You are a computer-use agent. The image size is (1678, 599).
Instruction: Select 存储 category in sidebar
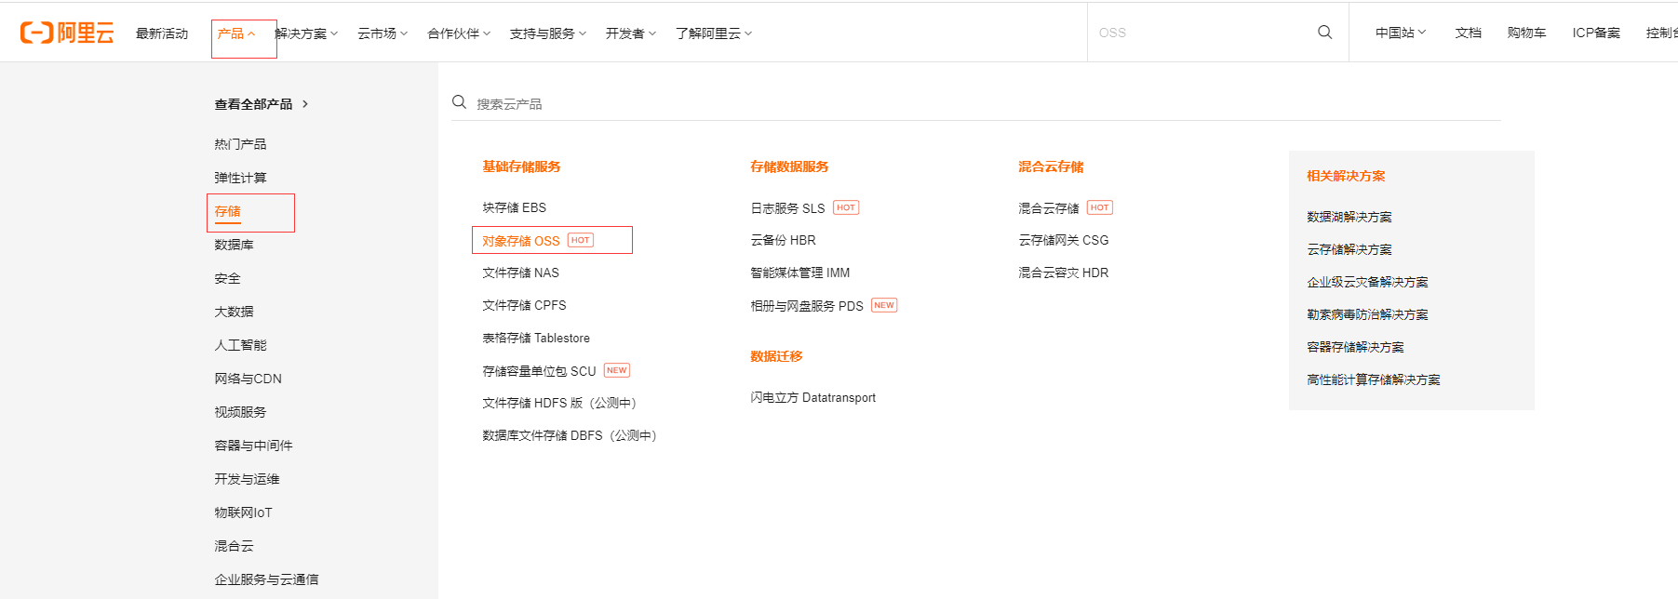coord(228,211)
